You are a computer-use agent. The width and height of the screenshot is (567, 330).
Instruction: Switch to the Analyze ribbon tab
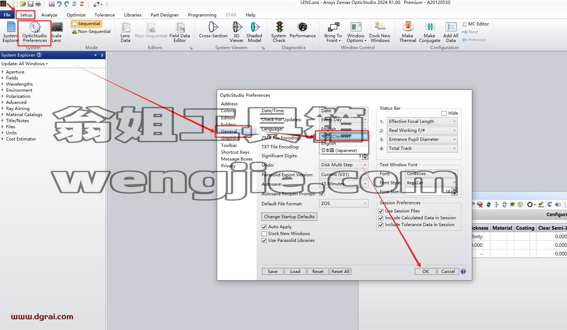[49, 15]
